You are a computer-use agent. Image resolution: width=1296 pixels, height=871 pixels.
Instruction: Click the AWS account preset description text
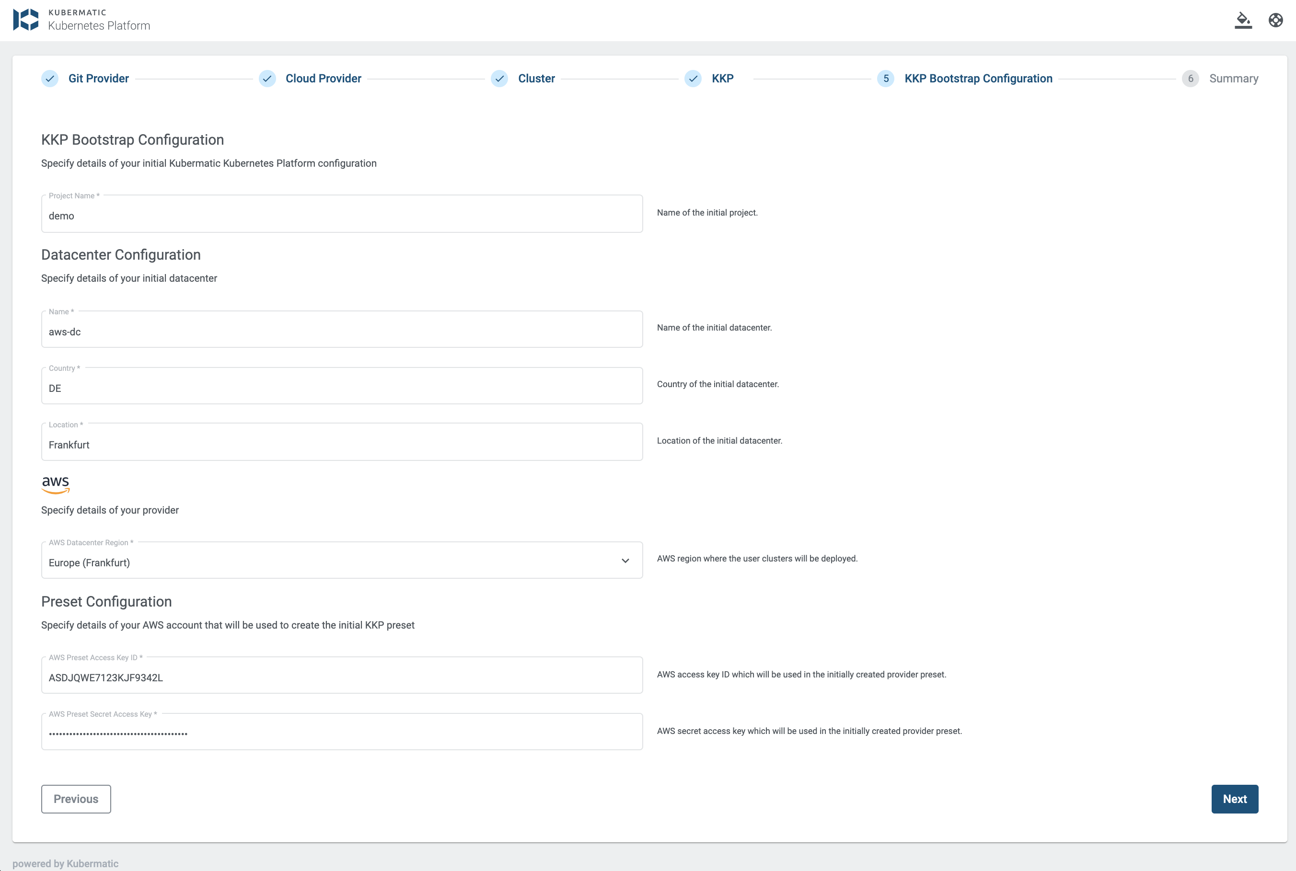(228, 625)
